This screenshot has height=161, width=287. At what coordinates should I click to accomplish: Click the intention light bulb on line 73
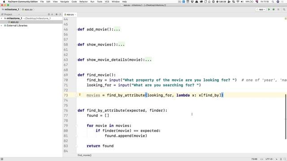coord(80,94)
